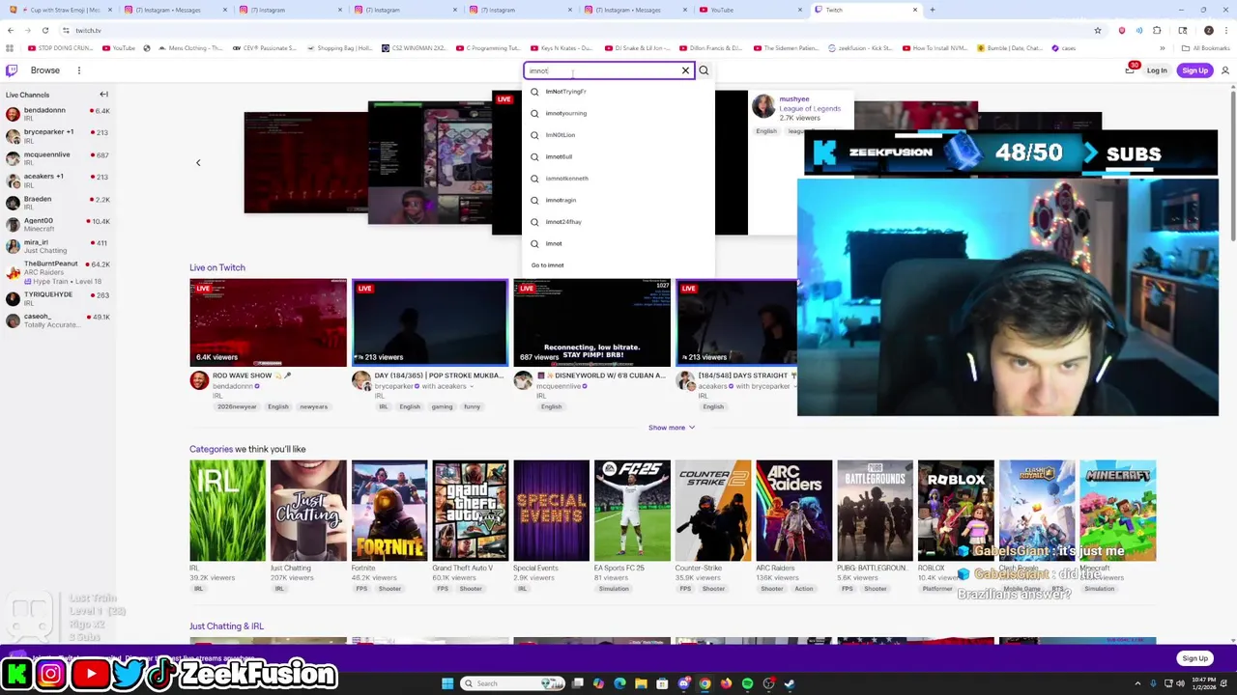Click the Twitch logo home icon
This screenshot has height=695, width=1237.
tap(12, 70)
